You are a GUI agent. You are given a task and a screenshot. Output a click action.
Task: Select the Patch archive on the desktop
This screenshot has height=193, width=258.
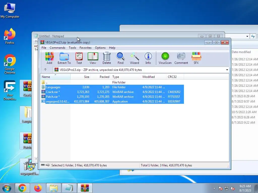pyautogui.click(x=26, y=141)
